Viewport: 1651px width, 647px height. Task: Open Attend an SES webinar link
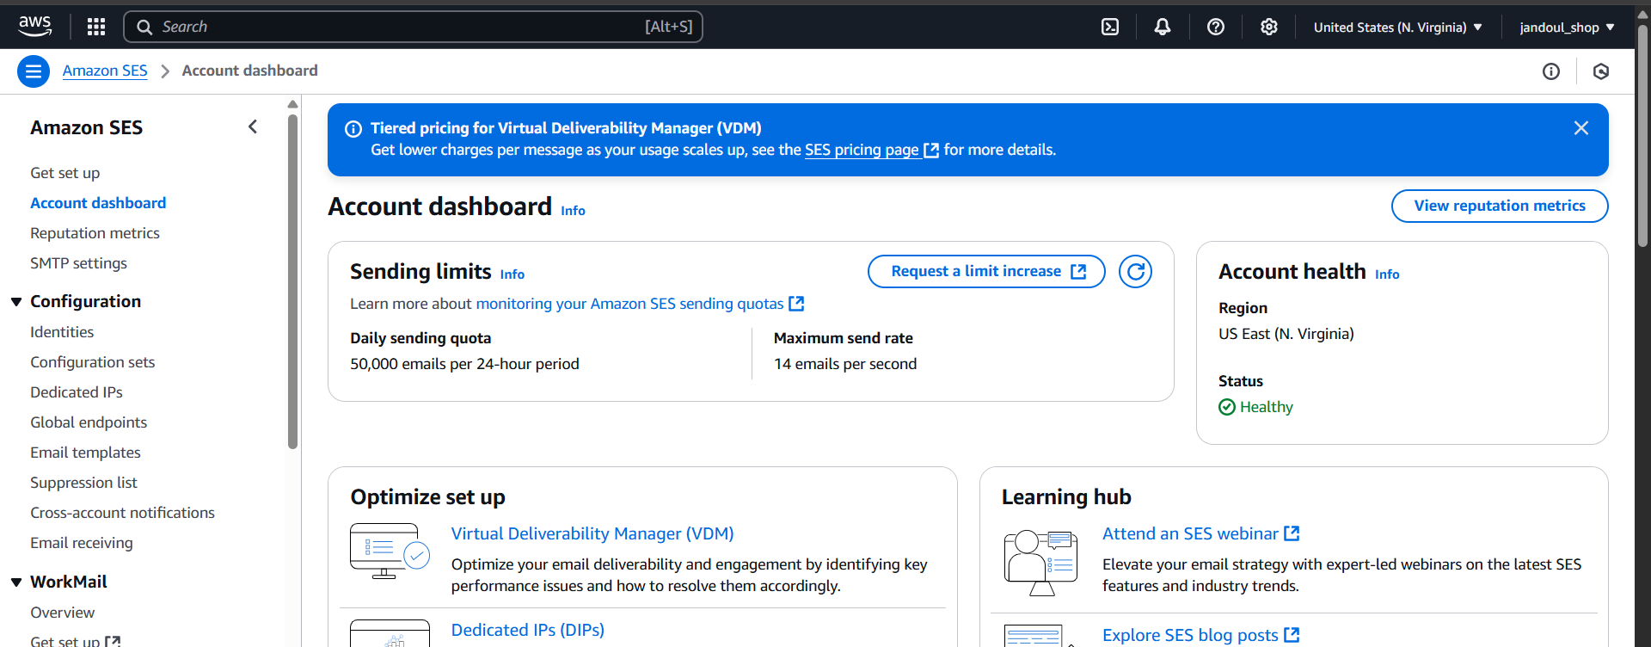[1200, 533]
